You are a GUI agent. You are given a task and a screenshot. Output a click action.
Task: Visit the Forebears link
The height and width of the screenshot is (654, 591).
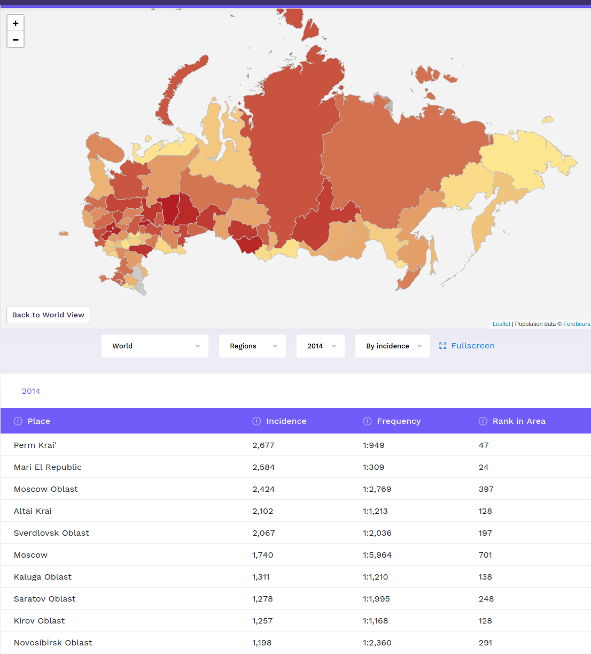pyautogui.click(x=577, y=324)
